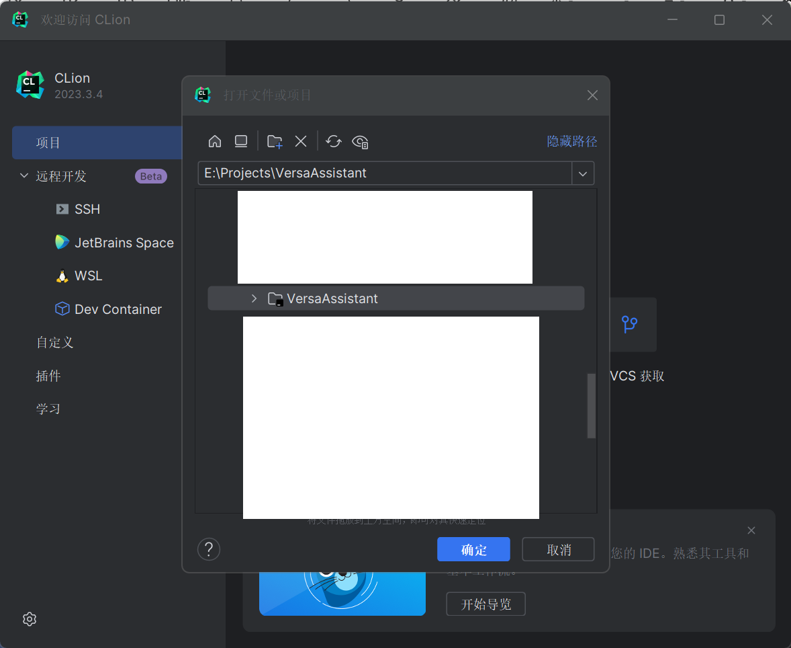This screenshot has height=648, width=791.
Task: Click the 开始导览 button
Action: pos(485,604)
